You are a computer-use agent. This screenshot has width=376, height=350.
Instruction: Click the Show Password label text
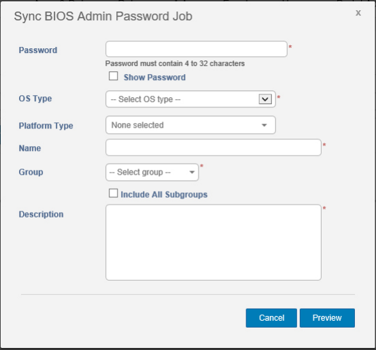(x=154, y=77)
